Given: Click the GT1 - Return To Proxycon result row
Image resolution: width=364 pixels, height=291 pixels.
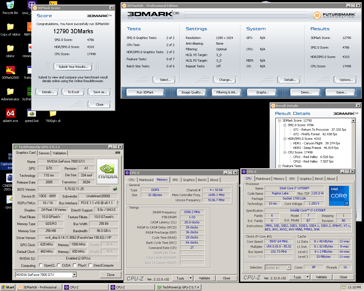Looking at the screenshot, I should coord(320,130).
